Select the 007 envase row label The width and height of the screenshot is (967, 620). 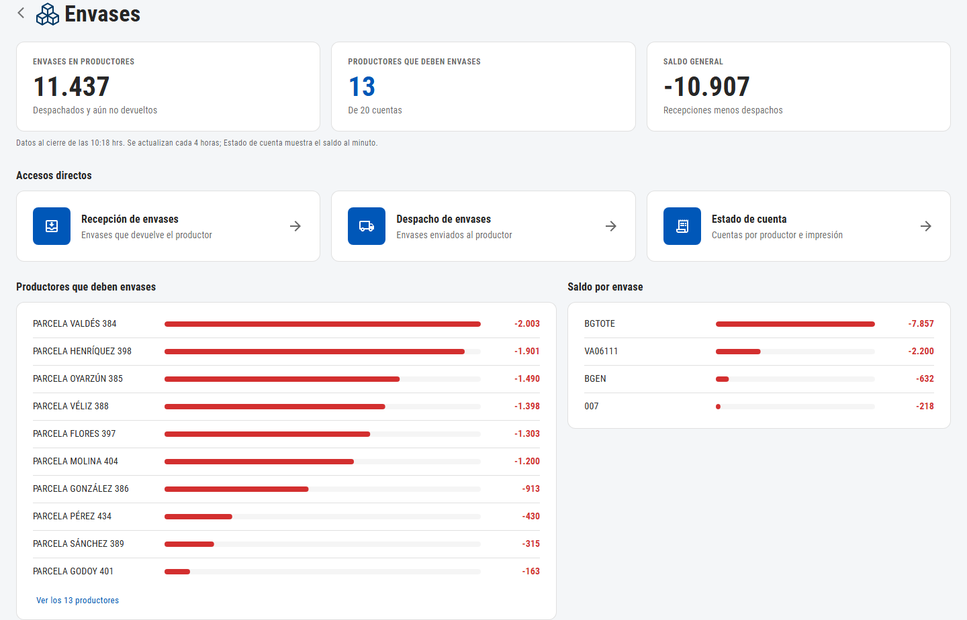pyautogui.click(x=592, y=407)
